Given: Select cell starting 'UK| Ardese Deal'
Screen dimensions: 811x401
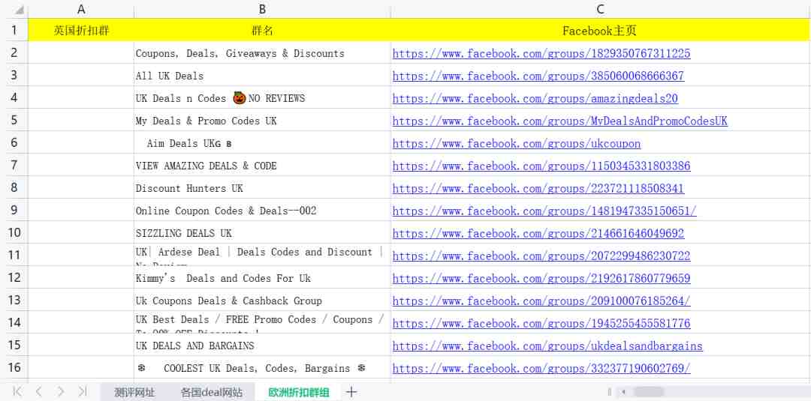Looking at the screenshot, I should [262, 256].
